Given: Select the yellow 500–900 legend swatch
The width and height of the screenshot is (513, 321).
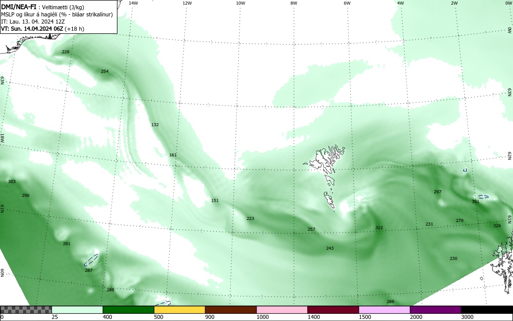Looking at the screenshot, I should click(180, 310).
